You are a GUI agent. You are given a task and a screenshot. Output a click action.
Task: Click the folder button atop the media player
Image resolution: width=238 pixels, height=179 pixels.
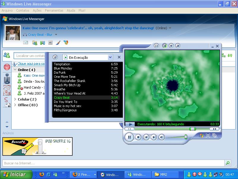pyautogui.click(x=156, y=46)
